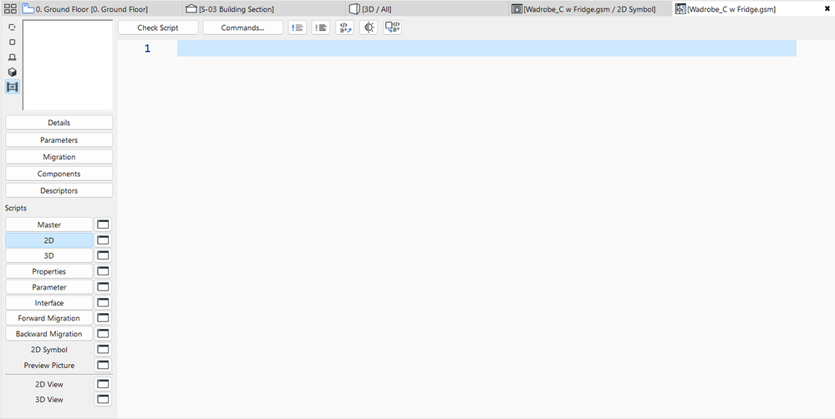Open the 3D script

pos(49,255)
